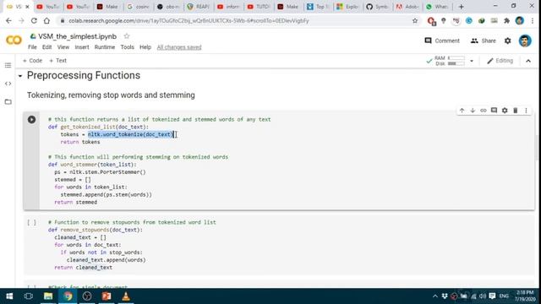This screenshot has width=541, height=304.
Task: Open the taskbar clock and date
Action: (525, 296)
